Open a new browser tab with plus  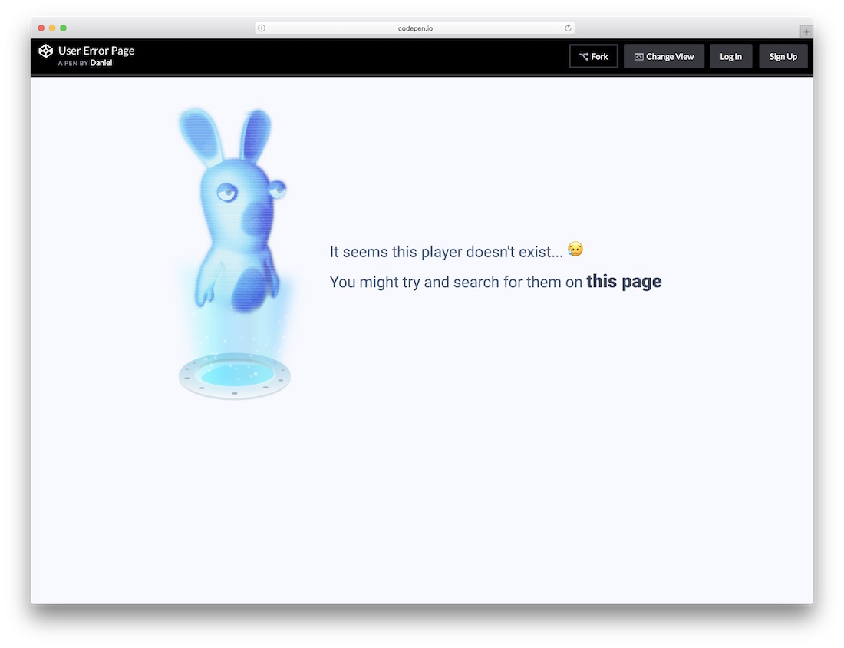806,32
